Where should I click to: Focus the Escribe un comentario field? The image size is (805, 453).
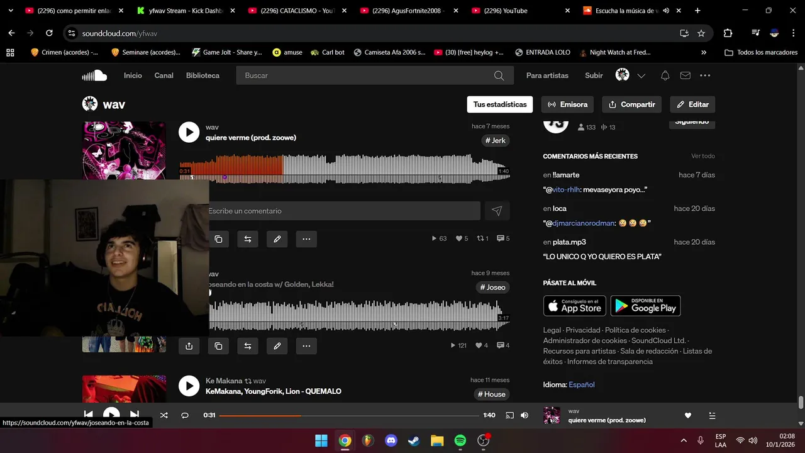344,211
